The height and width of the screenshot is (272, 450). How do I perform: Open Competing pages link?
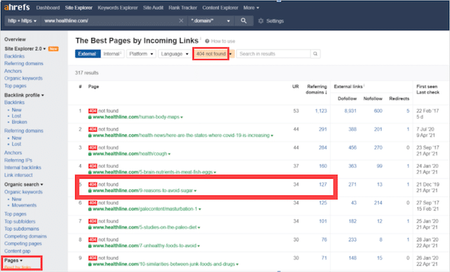(x=23, y=244)
